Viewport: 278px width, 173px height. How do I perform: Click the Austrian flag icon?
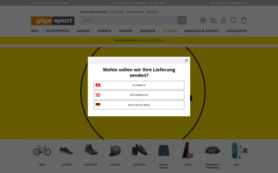98,95
